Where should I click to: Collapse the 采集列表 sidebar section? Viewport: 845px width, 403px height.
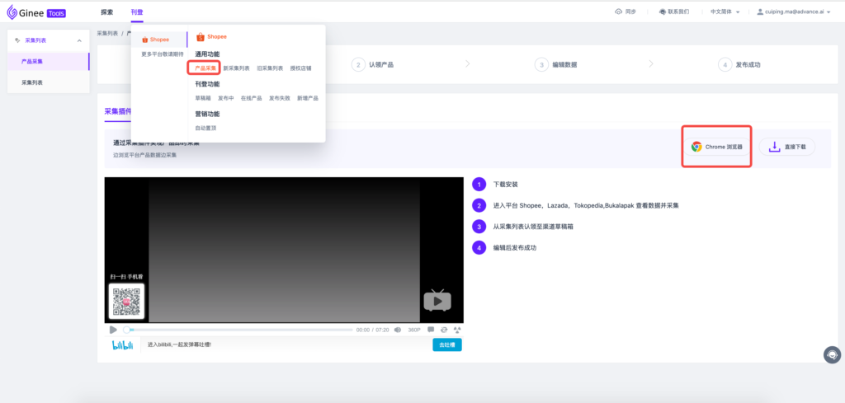[78, 40]
